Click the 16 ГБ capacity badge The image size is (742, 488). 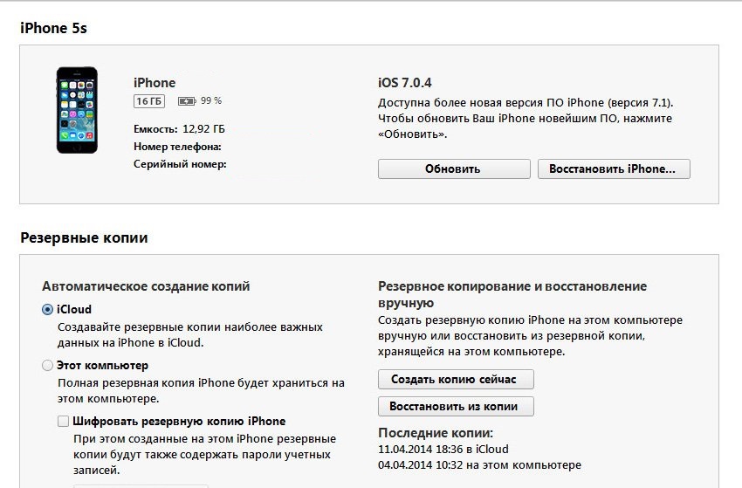(x=149, y=101)
